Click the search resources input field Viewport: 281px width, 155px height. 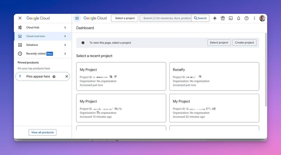pos(165,18)
